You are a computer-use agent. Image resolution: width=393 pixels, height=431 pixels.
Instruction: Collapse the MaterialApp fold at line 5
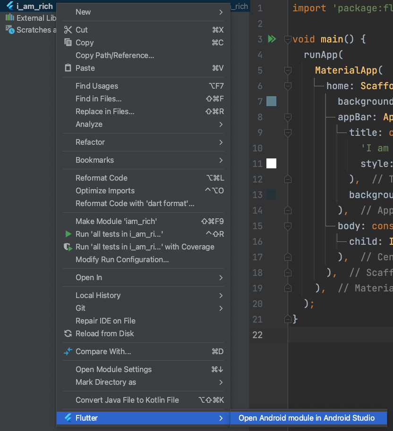tap(288, 70)
